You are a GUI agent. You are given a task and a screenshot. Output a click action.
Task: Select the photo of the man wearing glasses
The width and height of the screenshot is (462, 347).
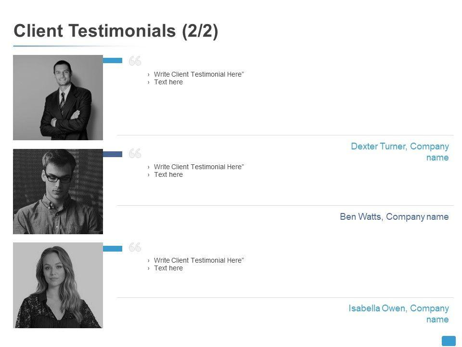click(x=58, y=191)
